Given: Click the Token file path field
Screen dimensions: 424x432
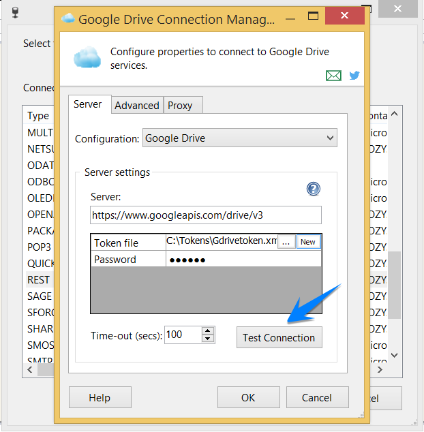Looking at the screenshot, I should coord(222,241).
